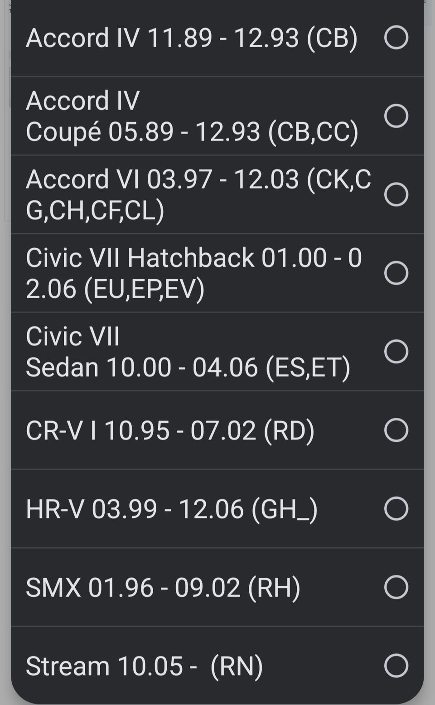The image size is (435, 705).
Task: Pick the Stream (RN) radio button
Action: (x=396, y=666)
